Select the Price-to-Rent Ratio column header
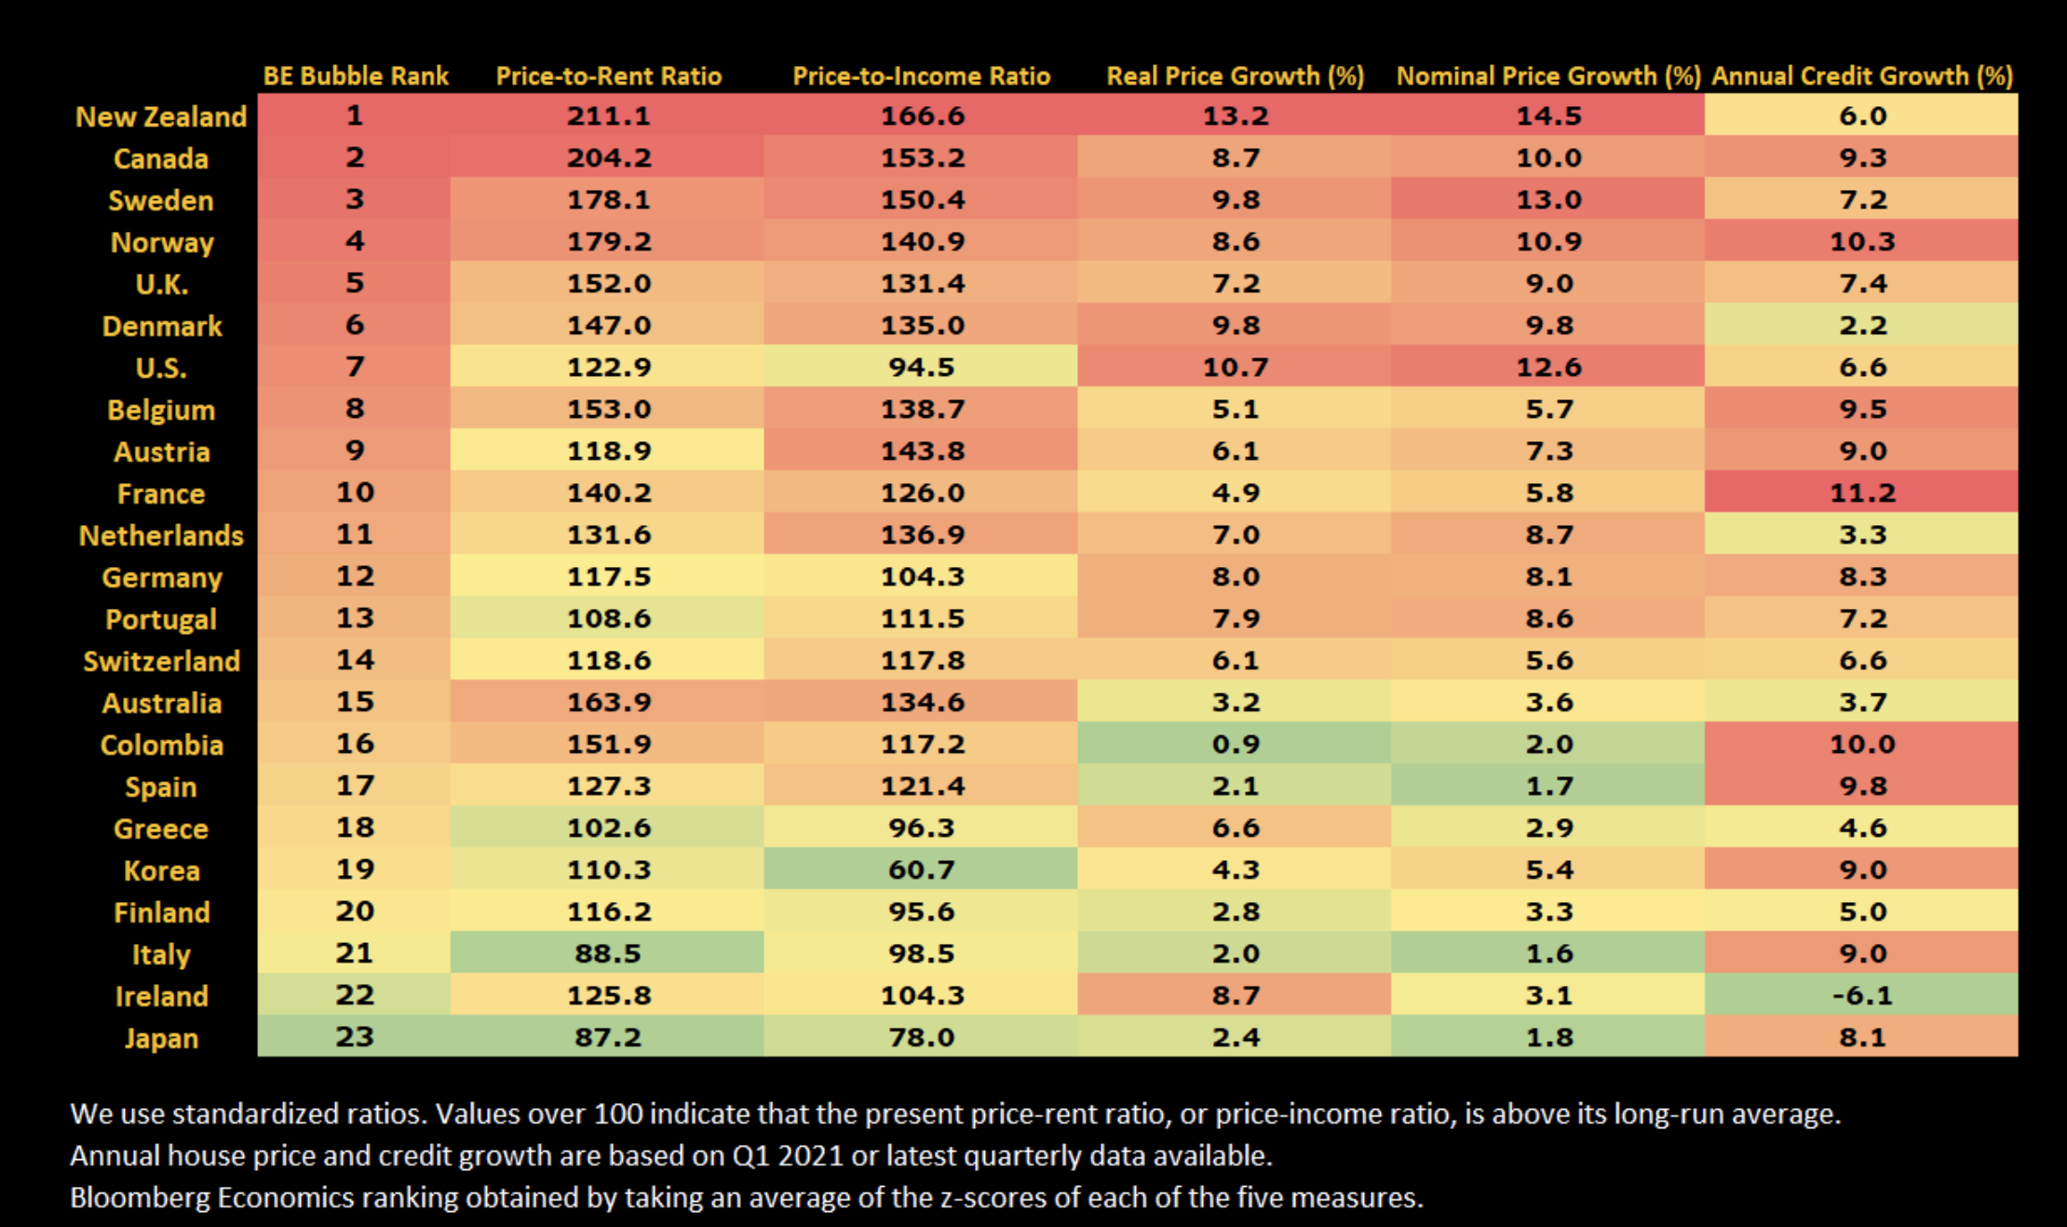 pyautogui.click(x=608, y=76)
